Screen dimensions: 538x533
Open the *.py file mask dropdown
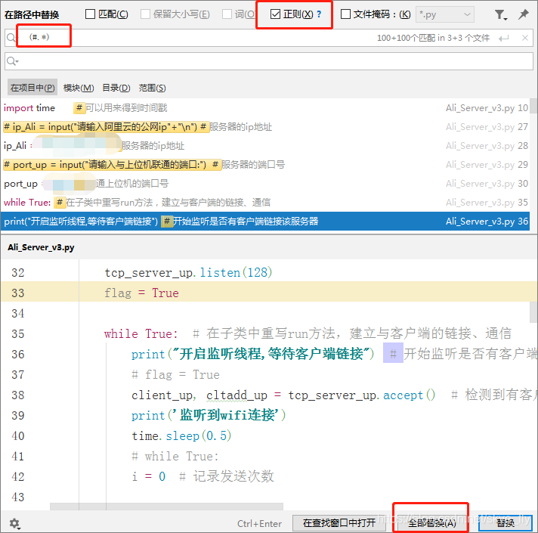click(444, 14)
